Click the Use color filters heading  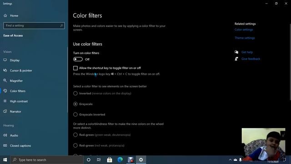87,44
